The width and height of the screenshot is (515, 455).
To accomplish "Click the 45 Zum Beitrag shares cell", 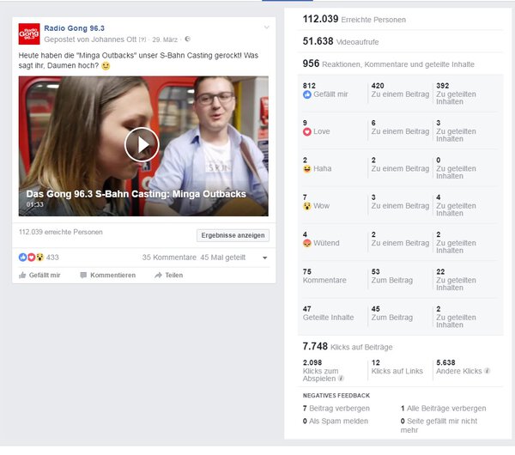I will tap(392, 313).
